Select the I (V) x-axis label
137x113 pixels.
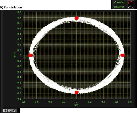coord(76,105)
